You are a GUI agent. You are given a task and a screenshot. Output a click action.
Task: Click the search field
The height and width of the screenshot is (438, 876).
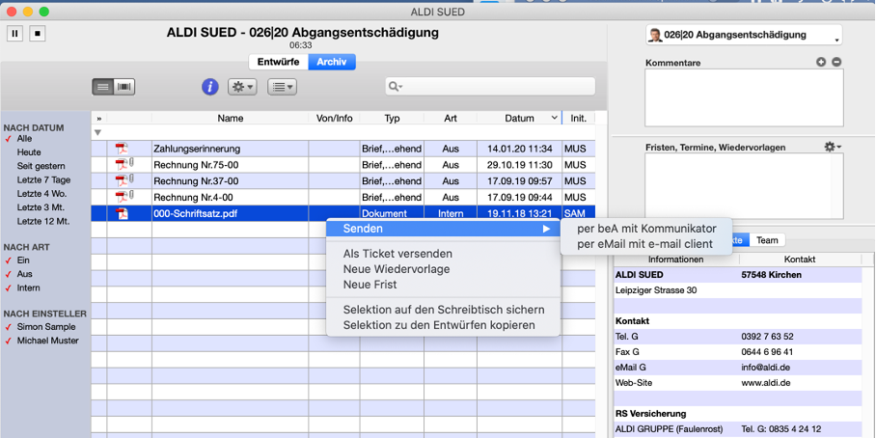coord(490,86)
